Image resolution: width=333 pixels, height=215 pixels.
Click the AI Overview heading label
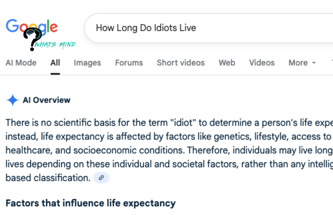pyautogui.click(x=47, y=100)
